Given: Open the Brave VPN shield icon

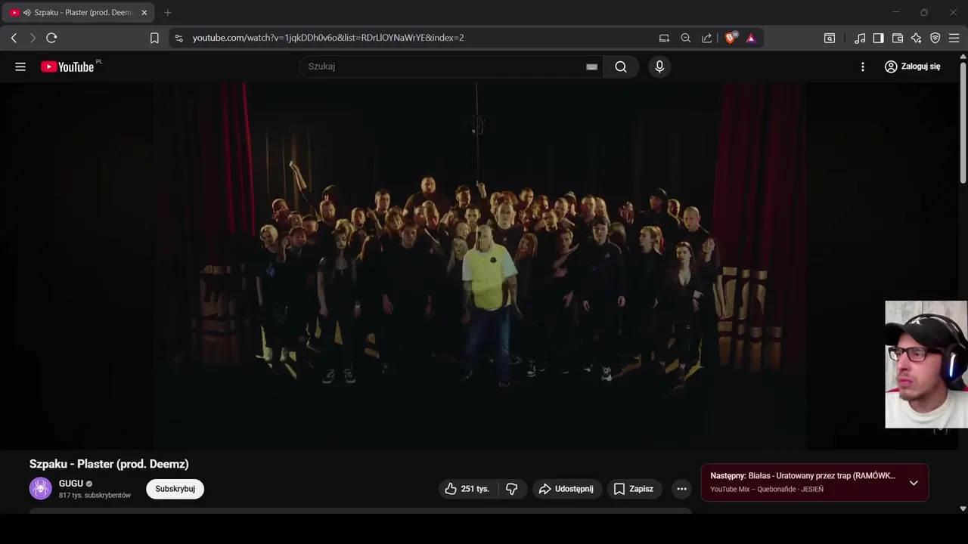Looking at the screenshot, I should tap(935, 38).
